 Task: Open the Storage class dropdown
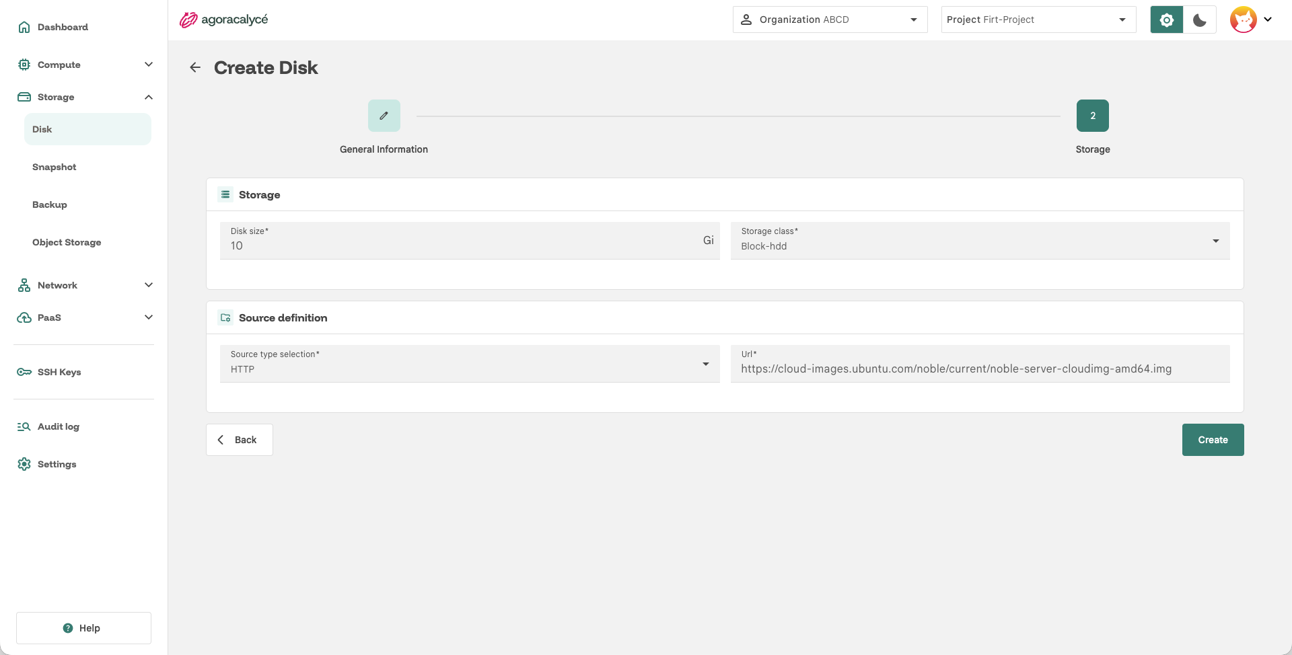(x=980, y=241)
